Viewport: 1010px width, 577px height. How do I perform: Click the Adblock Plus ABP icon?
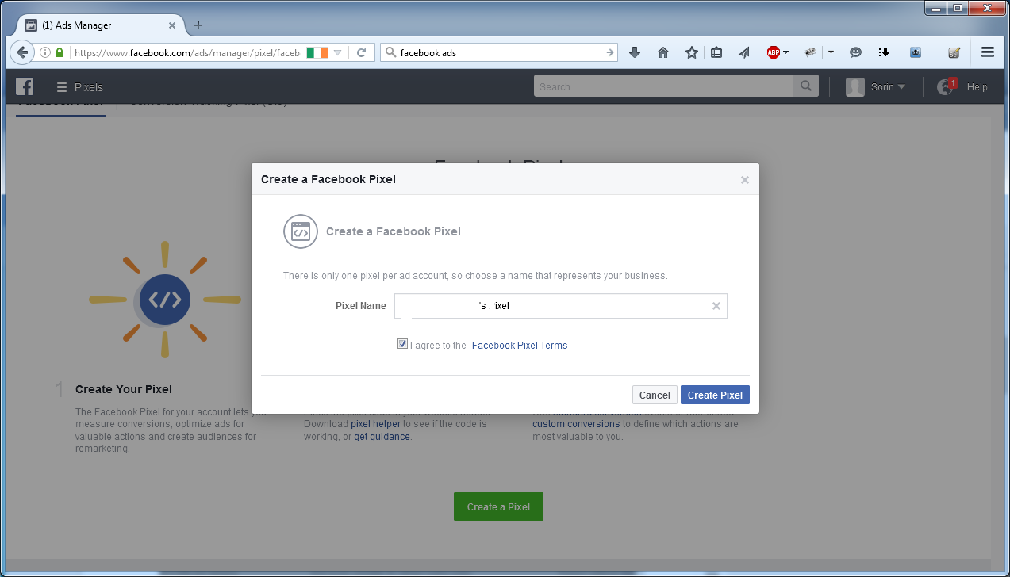[x=773, y=52]
